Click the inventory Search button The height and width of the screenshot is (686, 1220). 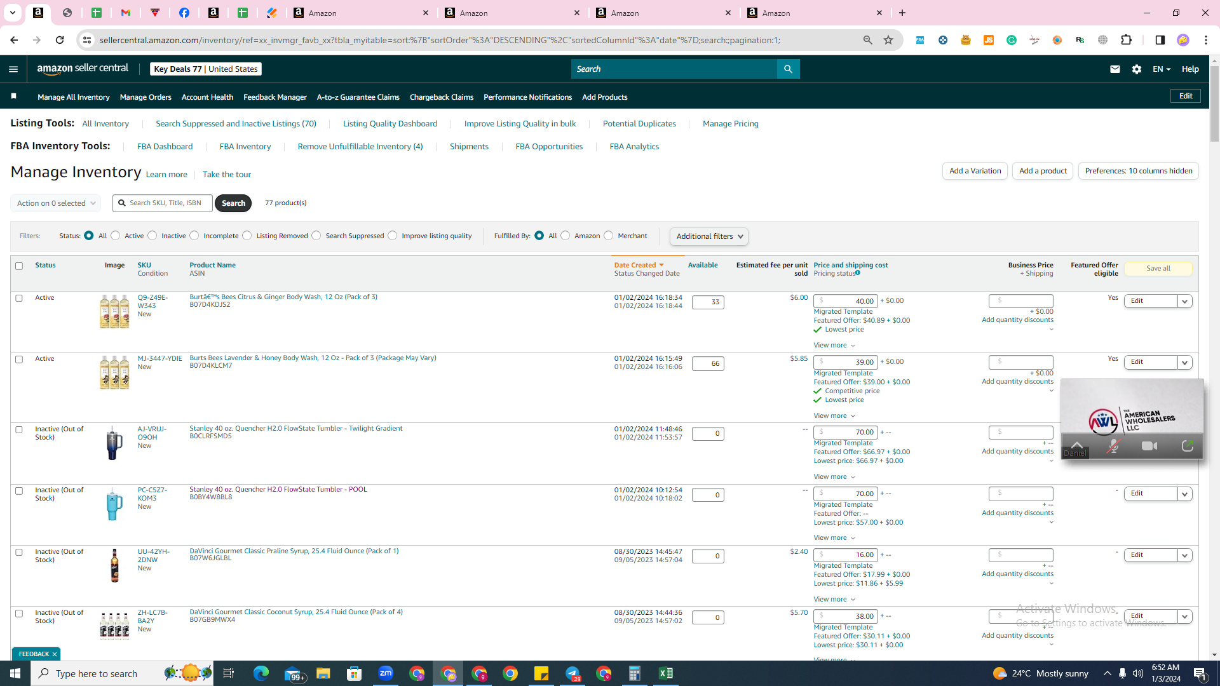coord(233,203)
